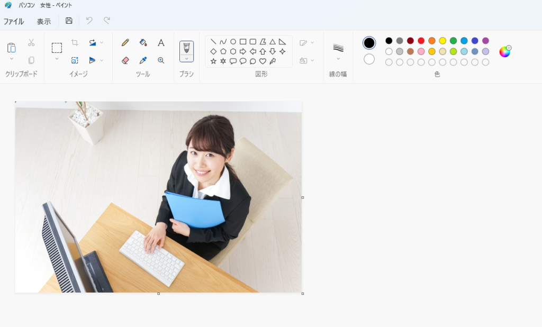Select the text tool A

[x=161, y=42]
